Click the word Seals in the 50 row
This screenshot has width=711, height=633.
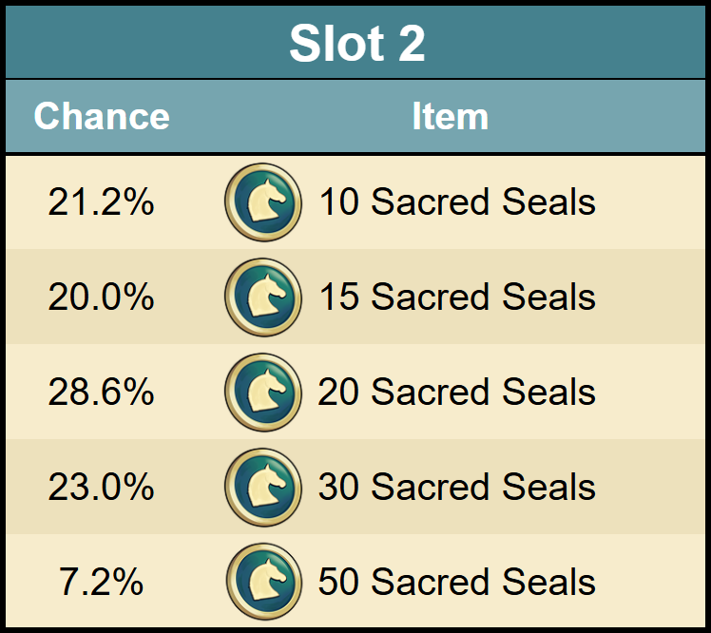click(x=548, y=582)
